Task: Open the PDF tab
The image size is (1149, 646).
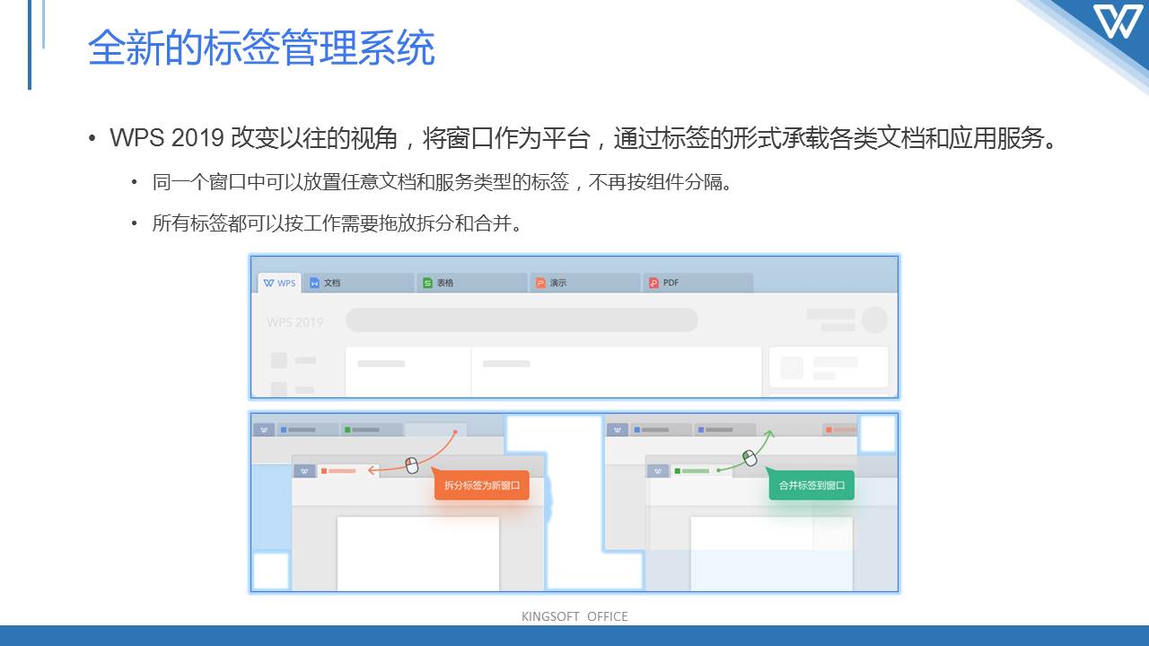Action: coord(697,283)
